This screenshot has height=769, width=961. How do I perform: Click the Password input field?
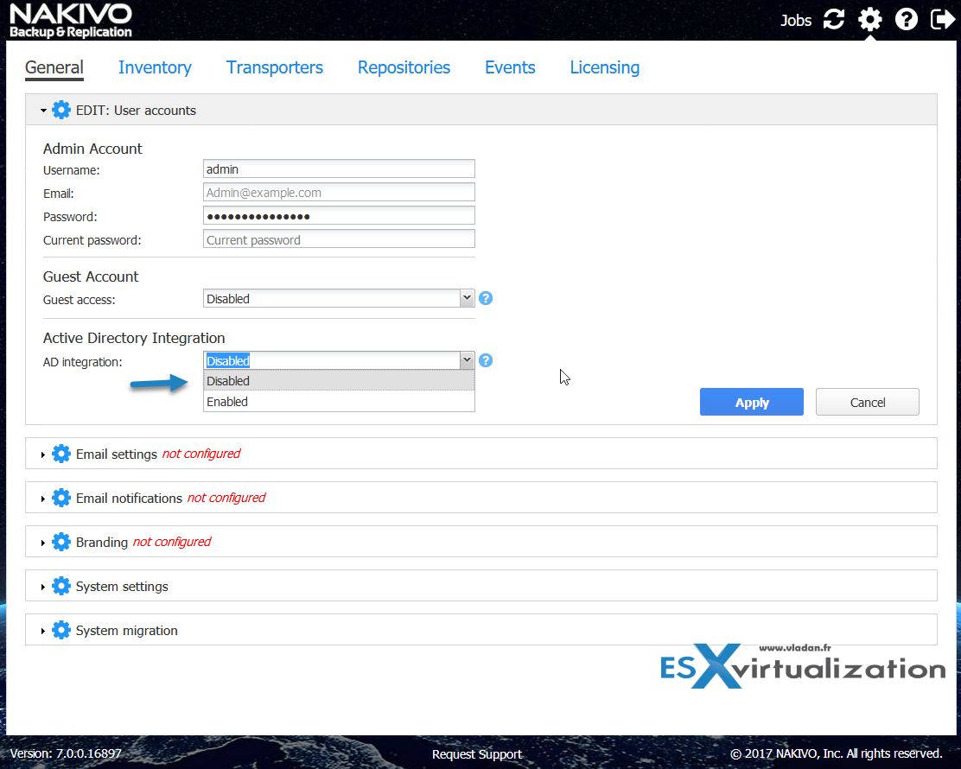(339, 216)
